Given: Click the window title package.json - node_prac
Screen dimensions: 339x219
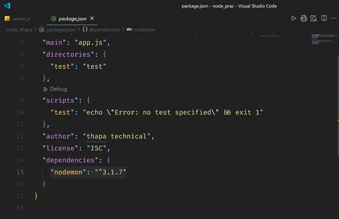Looking at the screenshot, I should coord(229,6).
